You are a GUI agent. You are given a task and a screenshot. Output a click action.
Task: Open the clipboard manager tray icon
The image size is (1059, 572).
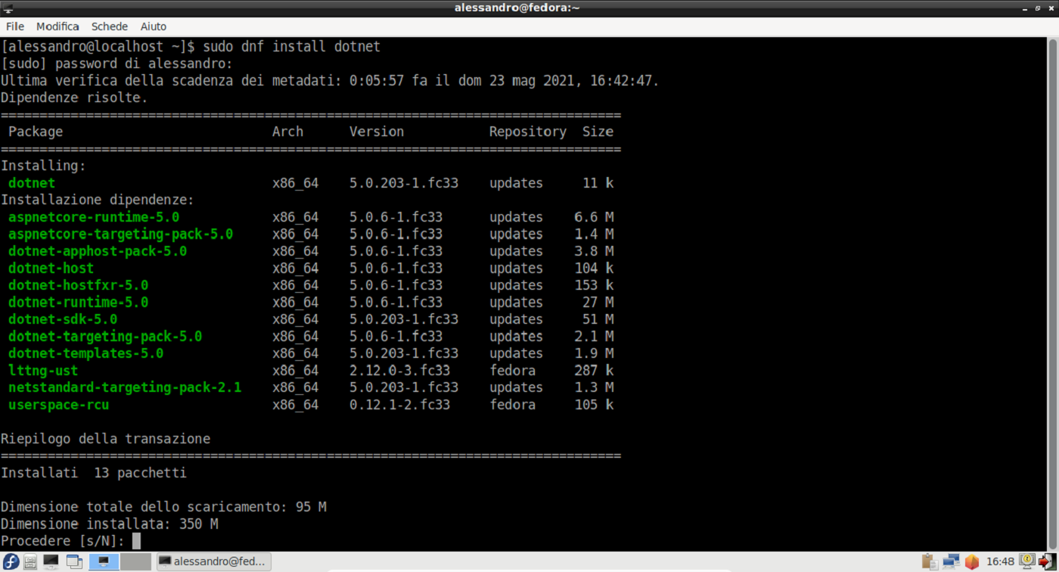pos(930,561)
